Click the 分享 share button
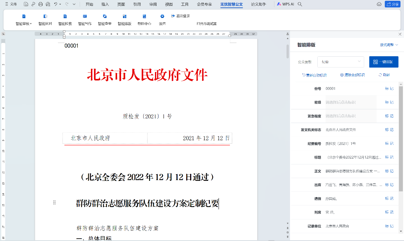 click(x=392, y=4)
